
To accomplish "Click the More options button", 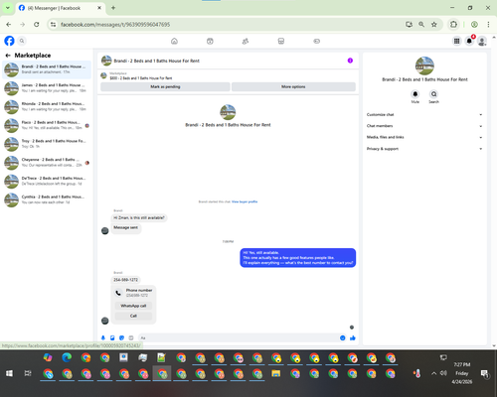I will click(x=293, y=86).
